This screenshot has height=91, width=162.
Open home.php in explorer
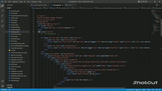(x=14, y=20)
